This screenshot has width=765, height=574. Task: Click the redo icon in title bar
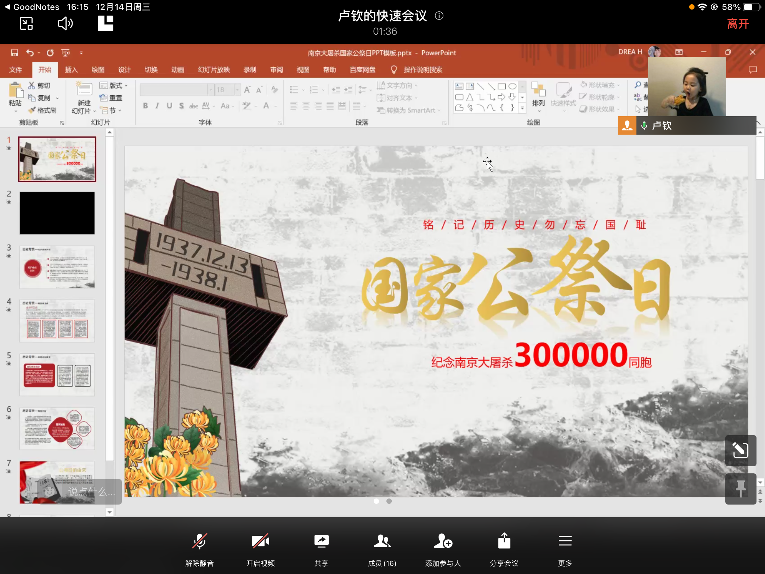pyautogui.click(x=50, y=53)
